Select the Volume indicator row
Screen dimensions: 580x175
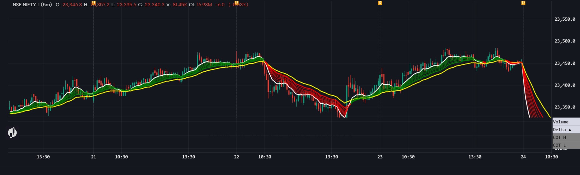[x=566, y=122]
